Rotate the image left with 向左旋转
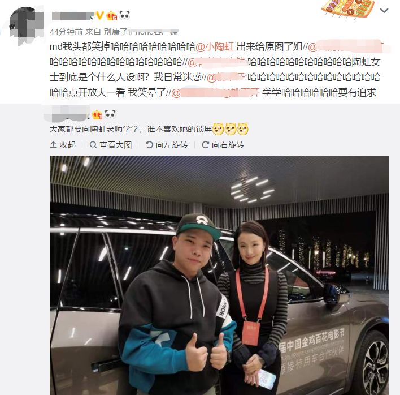400x395 pixels. point(167,145)
